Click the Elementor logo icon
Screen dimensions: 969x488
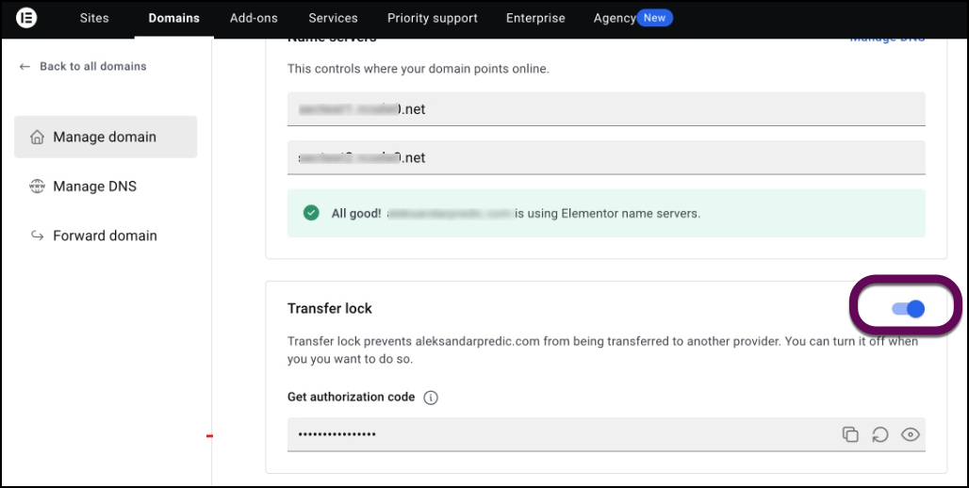coord(26,18)
